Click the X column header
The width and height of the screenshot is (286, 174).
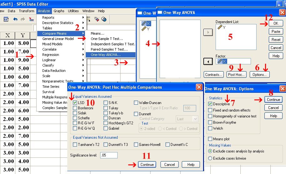point(8,35)
